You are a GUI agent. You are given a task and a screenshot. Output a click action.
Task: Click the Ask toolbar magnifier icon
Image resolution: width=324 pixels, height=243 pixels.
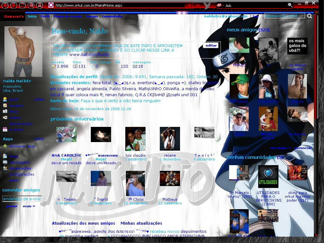point(290,5)
